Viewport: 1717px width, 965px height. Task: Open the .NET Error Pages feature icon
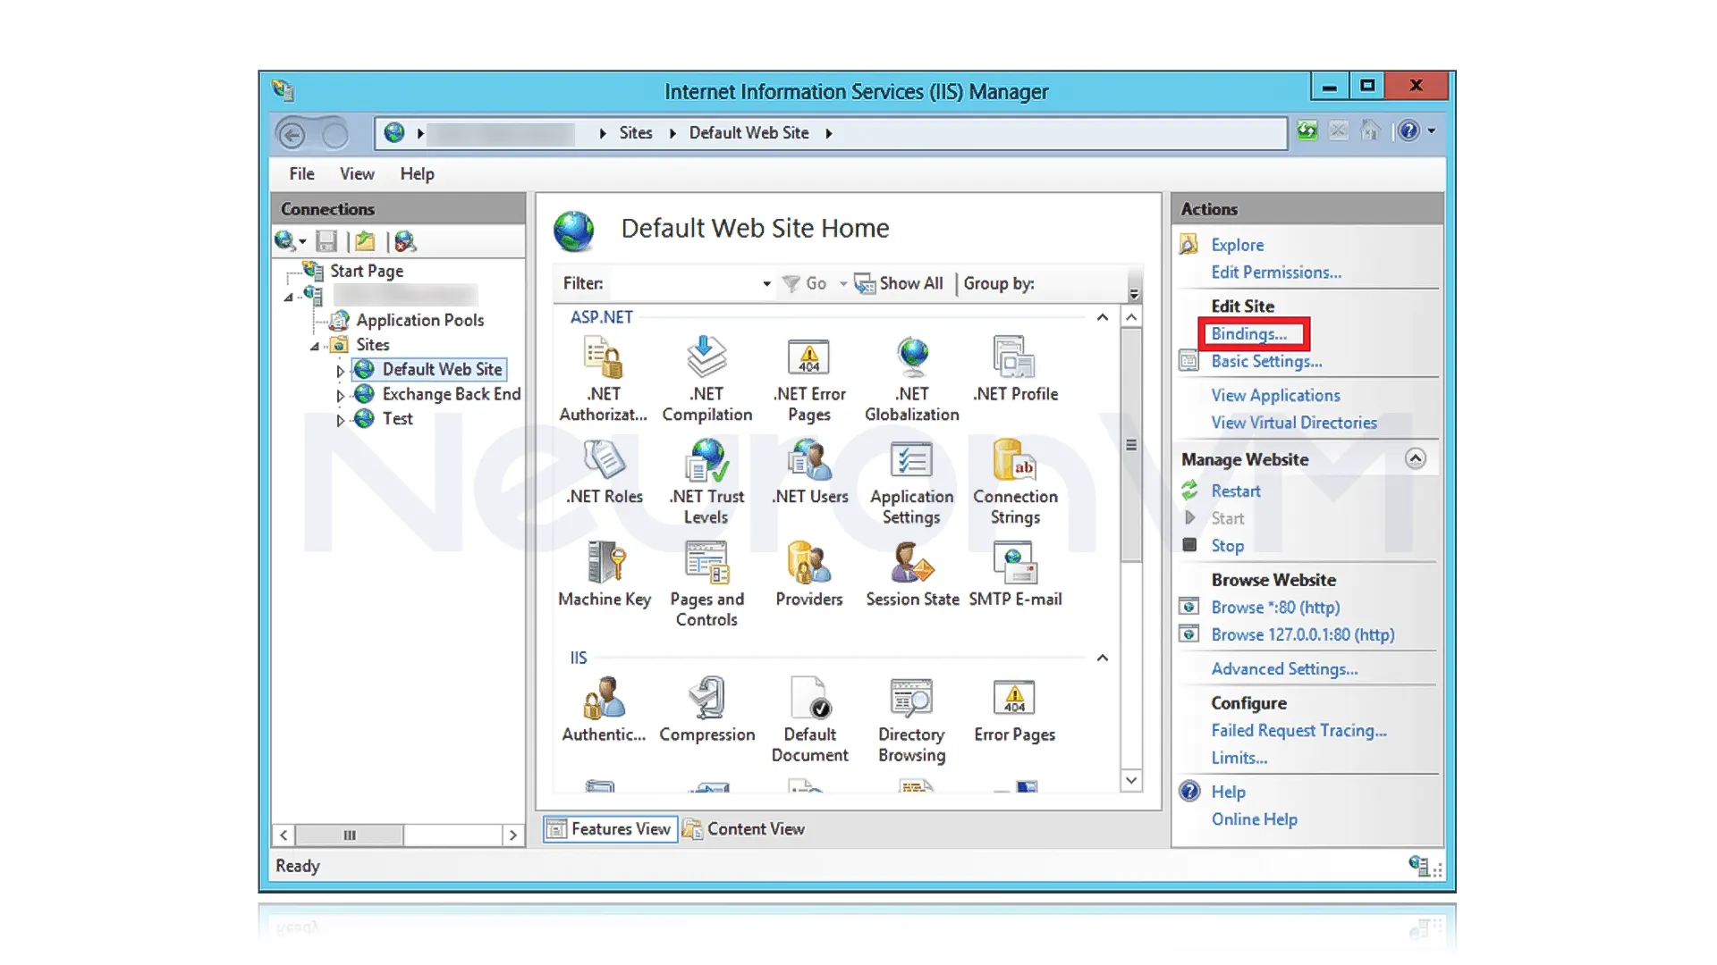pyautogui.click(x=808, y=358)
